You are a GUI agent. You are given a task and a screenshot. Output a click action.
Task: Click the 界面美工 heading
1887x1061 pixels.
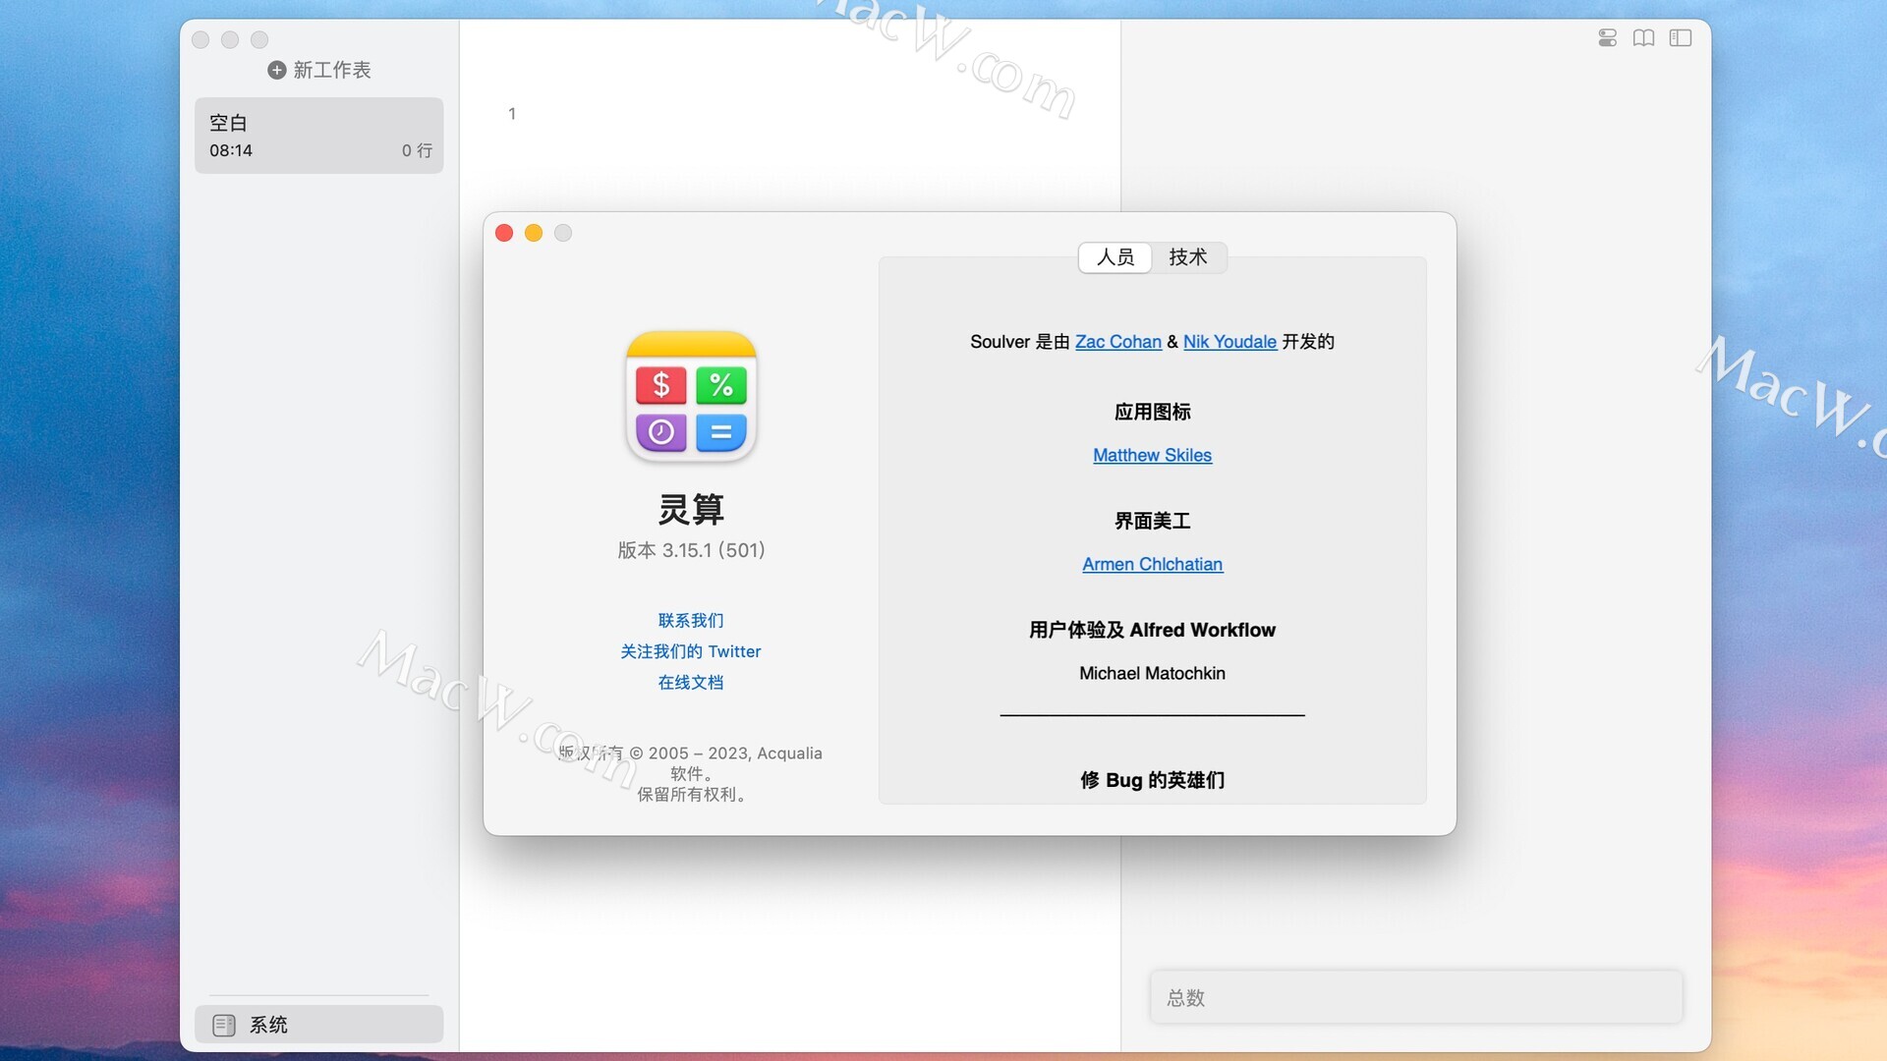tap(1152, 522)
